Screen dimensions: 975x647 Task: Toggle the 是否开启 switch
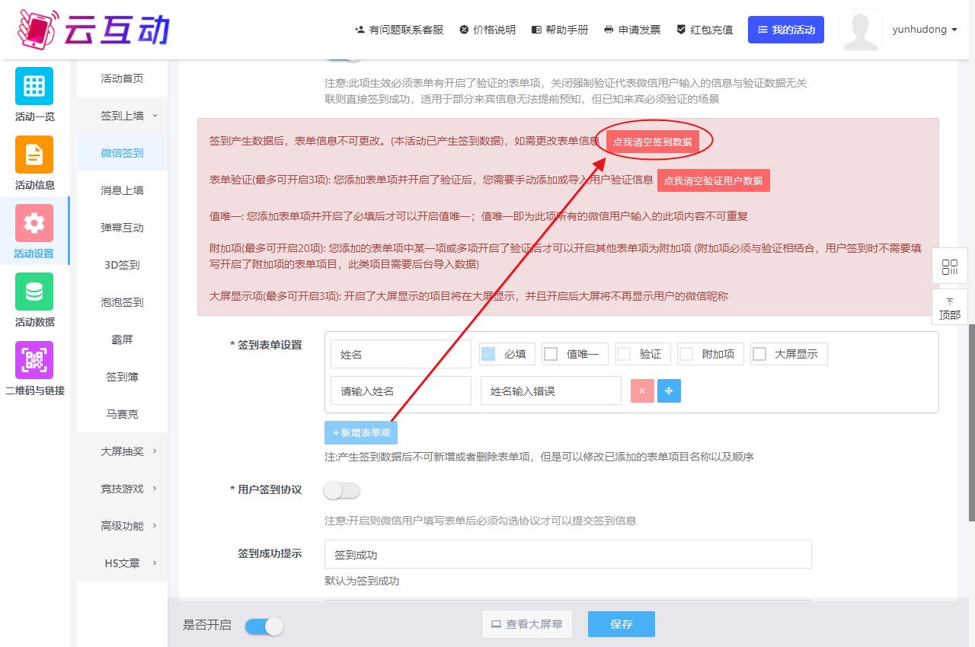click(264, 626)
